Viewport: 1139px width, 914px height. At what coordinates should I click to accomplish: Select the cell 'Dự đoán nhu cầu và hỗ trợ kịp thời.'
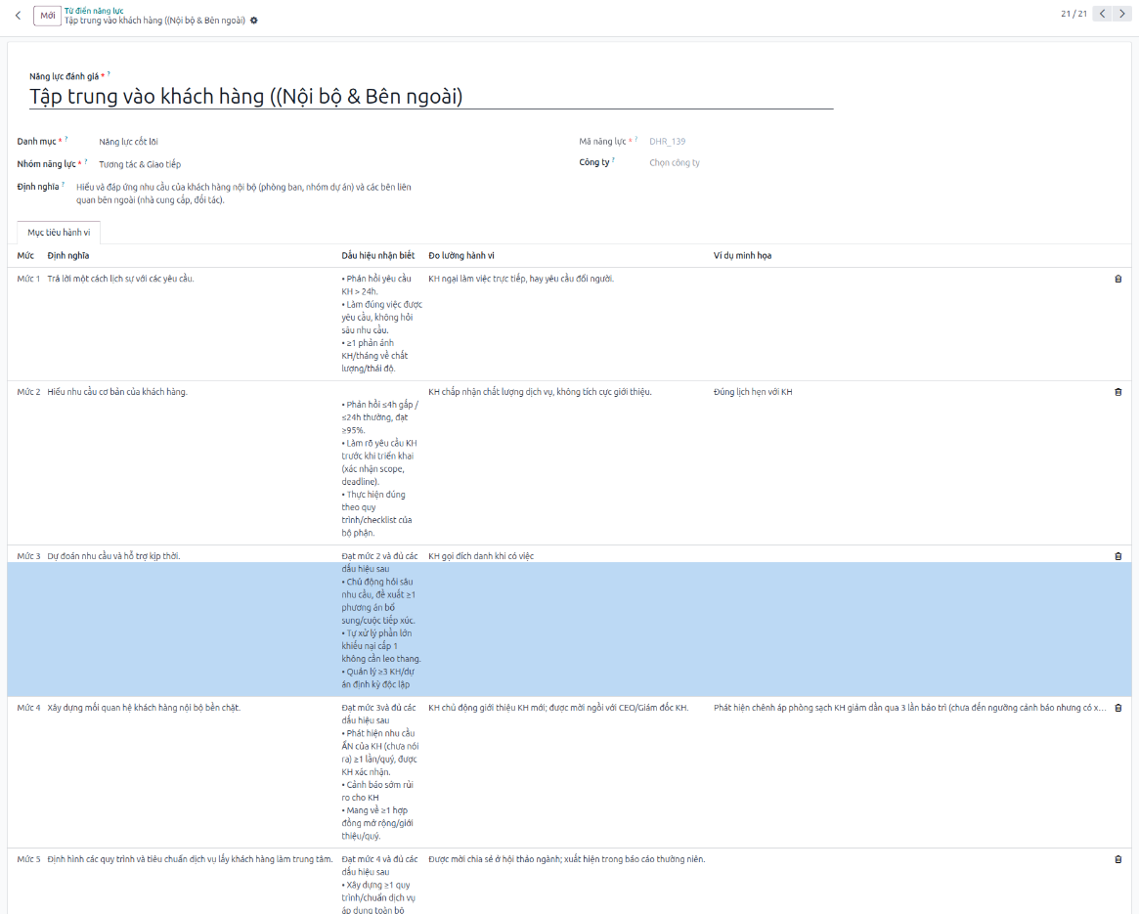tap(113, 556)
